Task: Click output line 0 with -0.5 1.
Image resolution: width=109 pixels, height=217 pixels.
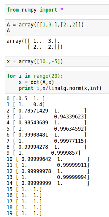Action: (x=26, y=99)
